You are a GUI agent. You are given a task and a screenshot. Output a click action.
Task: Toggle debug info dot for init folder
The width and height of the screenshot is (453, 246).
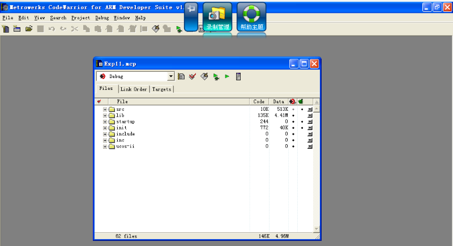click(302, 128)
